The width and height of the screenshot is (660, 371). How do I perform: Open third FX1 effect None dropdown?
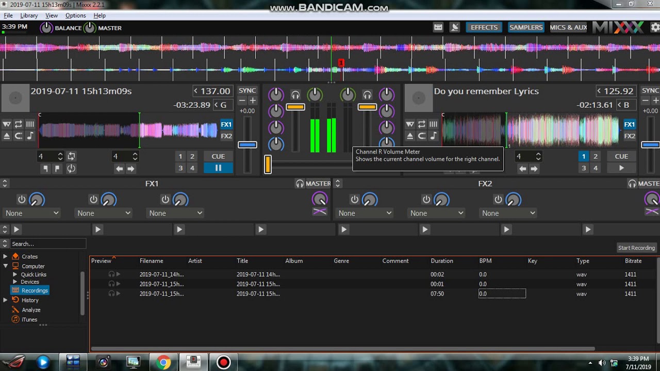point(175,213)
